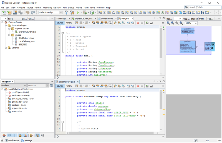Click Shift Line Left in LocalDelivery.java toolbar
222x143 pixels.
128,86
